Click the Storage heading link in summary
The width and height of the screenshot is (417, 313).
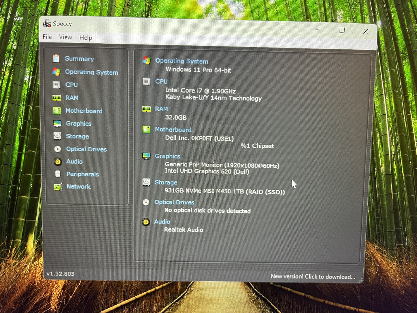[166, 182]
